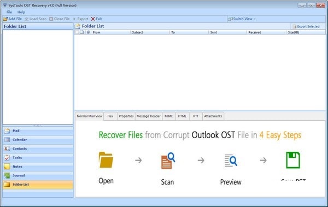Click the Folder List icon in sidebar
The height and width of the screenshot is (207, 328).
(x=7, y=185)
